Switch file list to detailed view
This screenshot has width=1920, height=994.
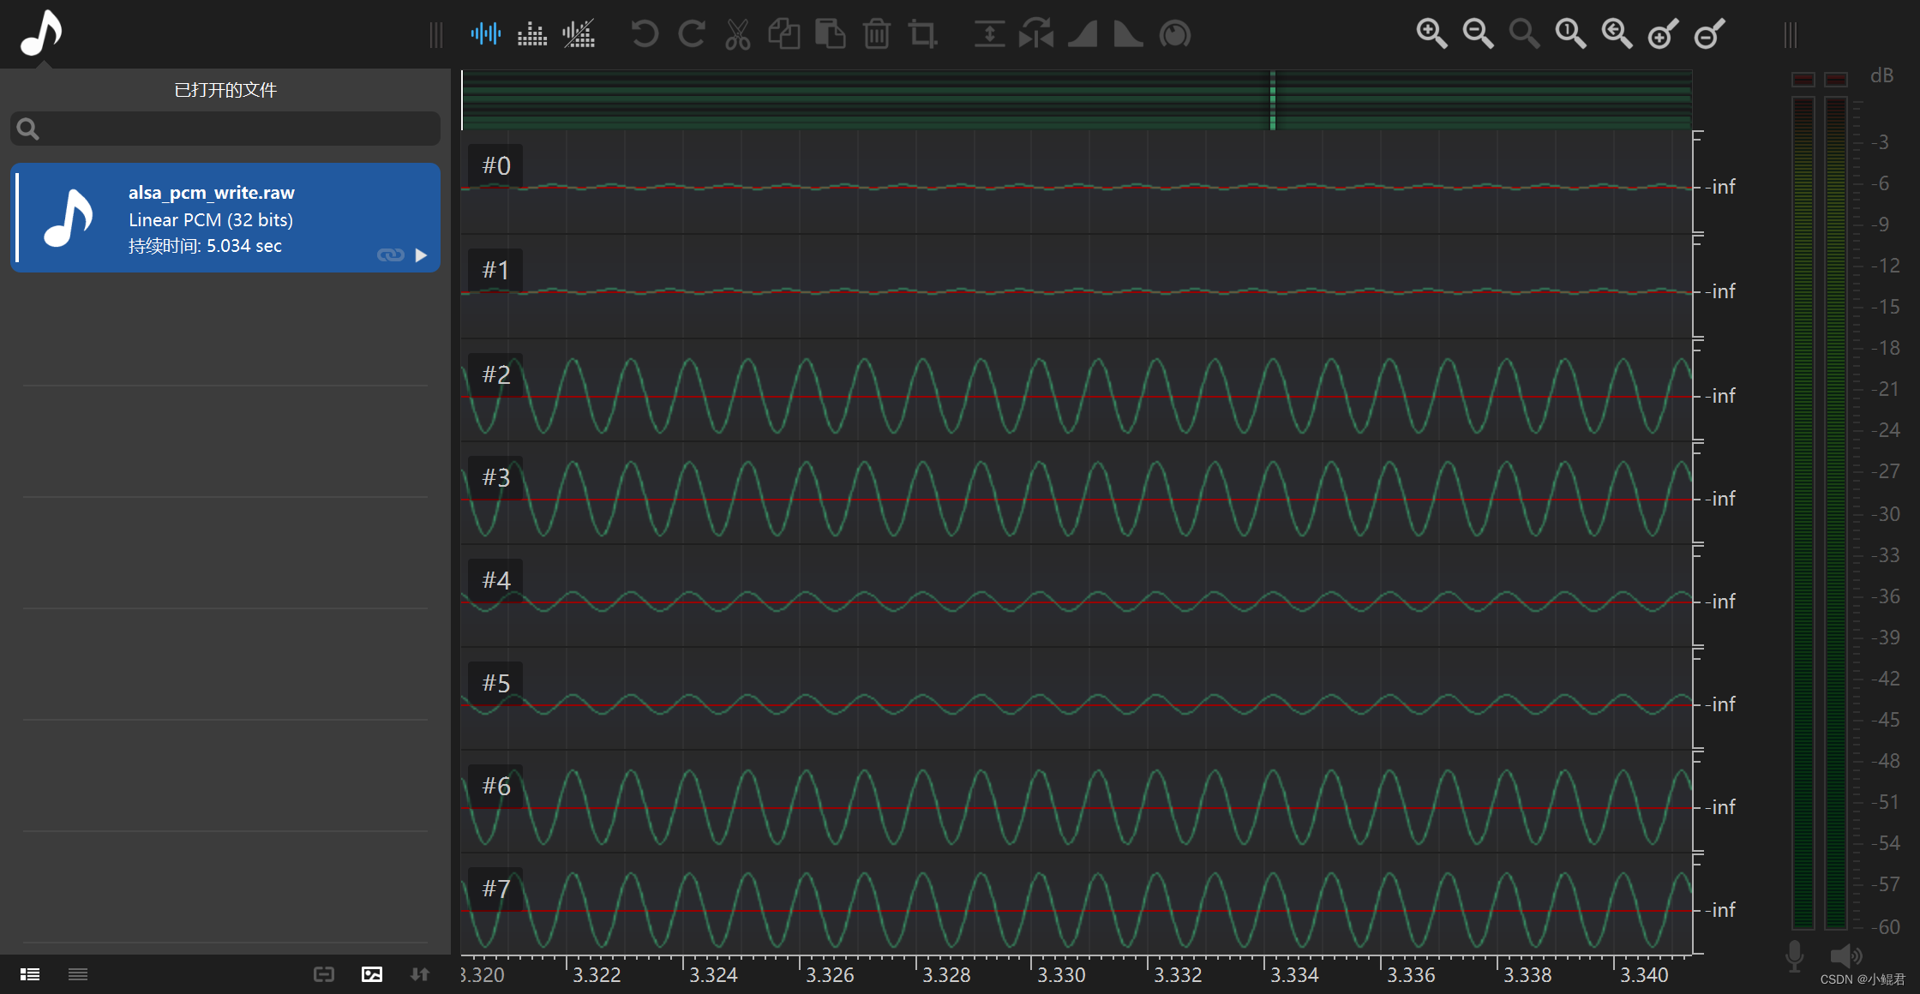[x=30, y=974]
